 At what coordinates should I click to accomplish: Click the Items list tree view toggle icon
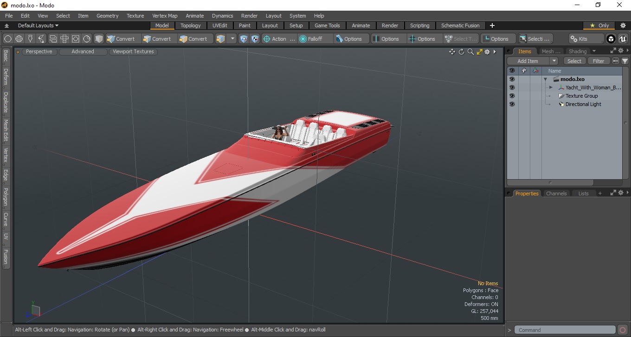point(616,61)
